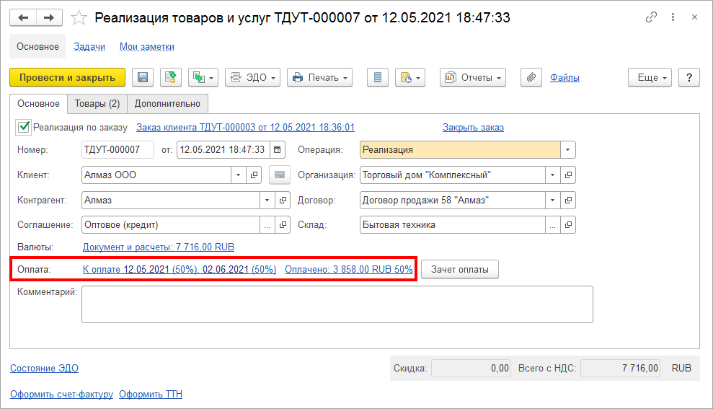713x409 pixels.
Task: Open the Оформить счет-фактуру link
Action: tap(61, 395)
